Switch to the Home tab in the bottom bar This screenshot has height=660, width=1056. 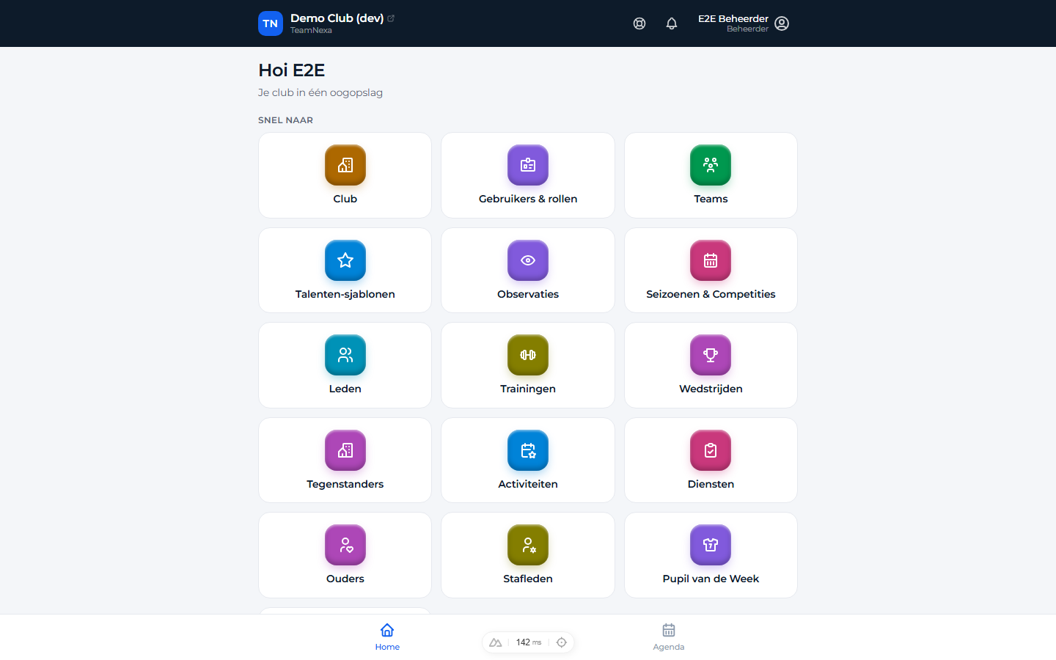coord(387,637)
